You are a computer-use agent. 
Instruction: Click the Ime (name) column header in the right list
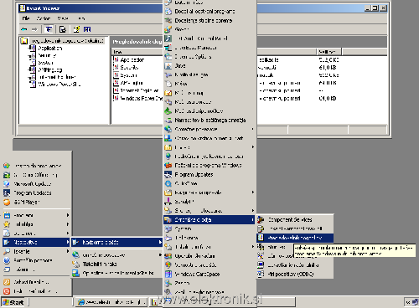(x=137, y=52)
